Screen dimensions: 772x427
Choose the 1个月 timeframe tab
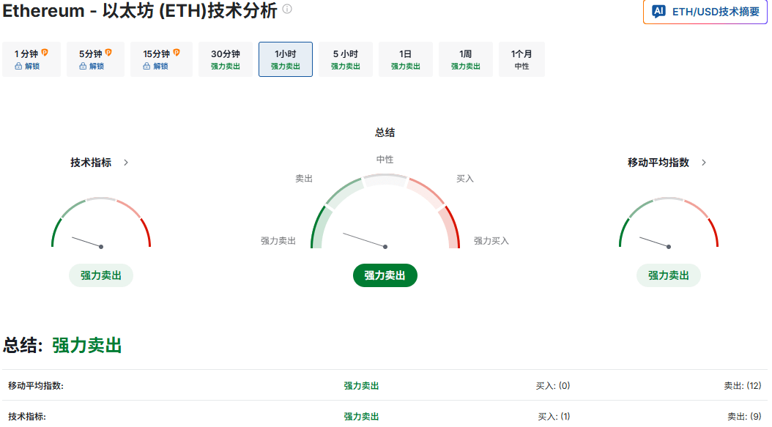(522, 59)
